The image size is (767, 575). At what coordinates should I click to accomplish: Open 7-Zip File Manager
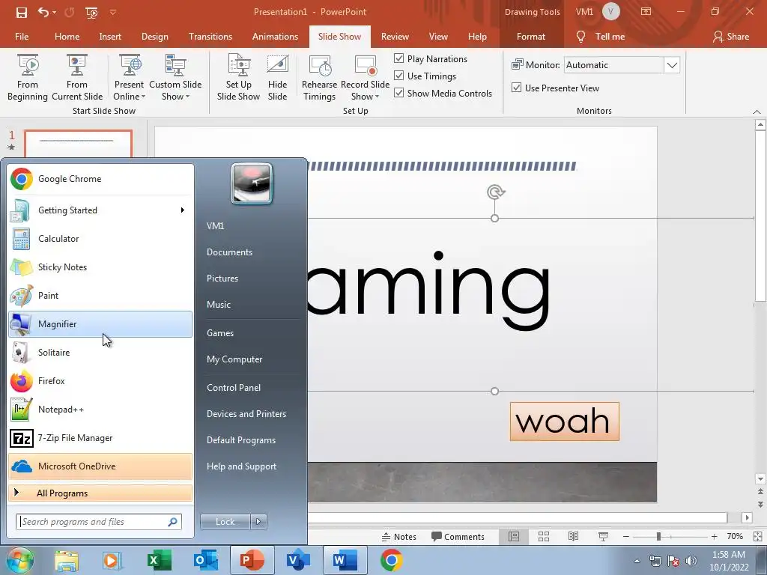pyautogui.click(x=100, y=437)
